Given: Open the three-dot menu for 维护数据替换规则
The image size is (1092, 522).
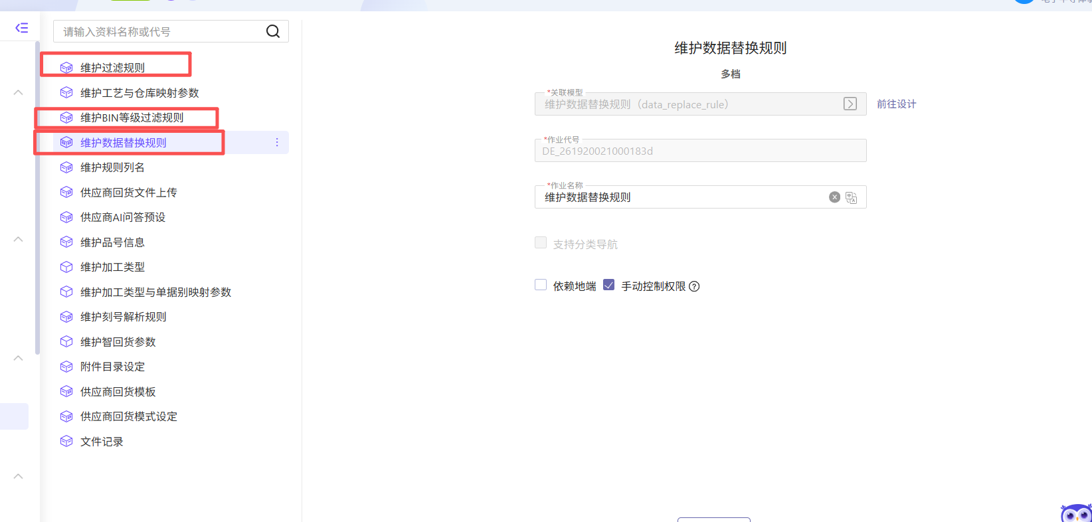Looking at the screenshot, I should click(277, 143).
